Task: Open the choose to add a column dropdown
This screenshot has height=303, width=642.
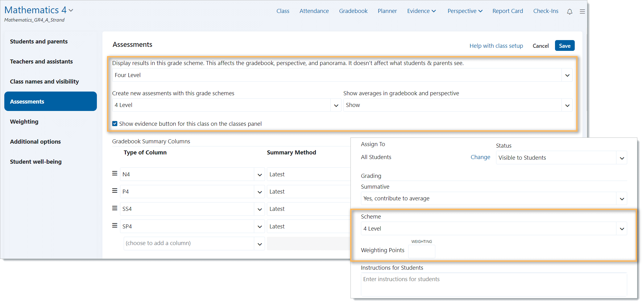Action: point(259,244)
